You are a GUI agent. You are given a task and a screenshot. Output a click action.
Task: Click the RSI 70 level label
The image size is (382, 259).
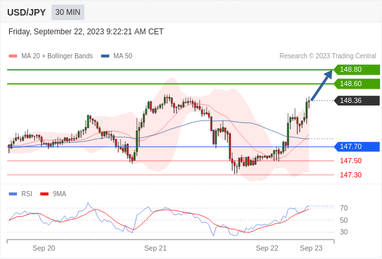(344, 208)
